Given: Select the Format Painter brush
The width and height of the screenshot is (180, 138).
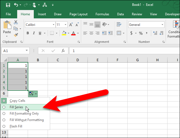Looking at the screenshot, I should click(x=16, y=35).
